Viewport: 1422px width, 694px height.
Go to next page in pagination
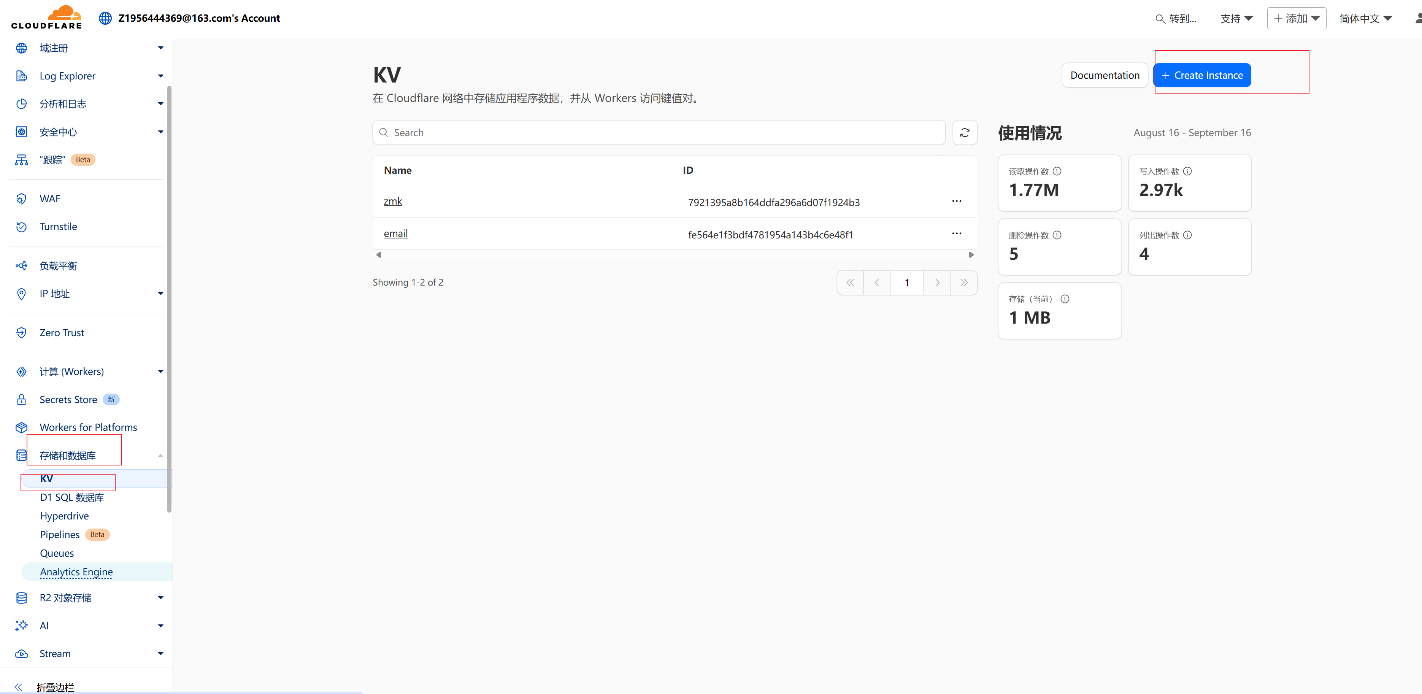click(937, 283)
